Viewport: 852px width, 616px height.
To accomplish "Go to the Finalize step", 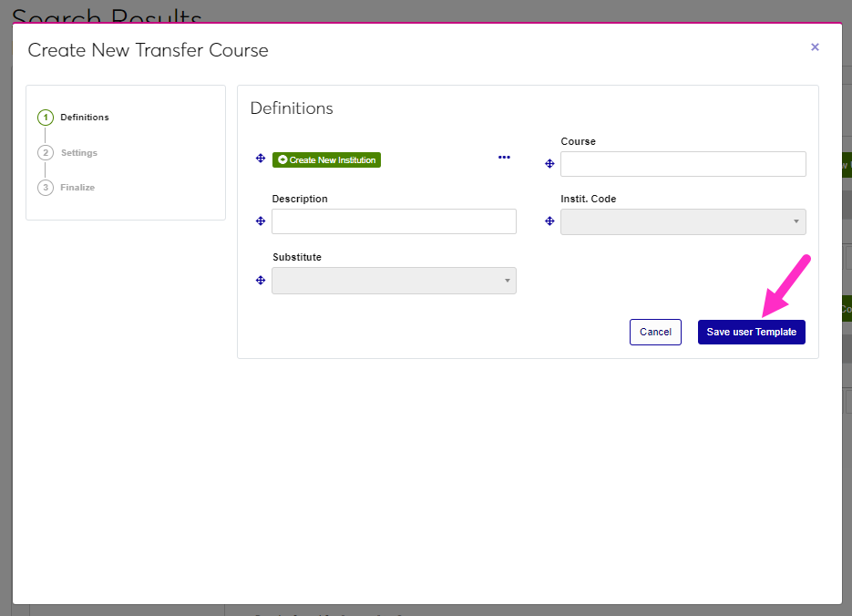I will [77, 188].
